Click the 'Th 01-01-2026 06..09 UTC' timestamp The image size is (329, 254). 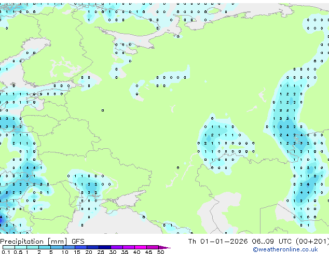(240, 242)
